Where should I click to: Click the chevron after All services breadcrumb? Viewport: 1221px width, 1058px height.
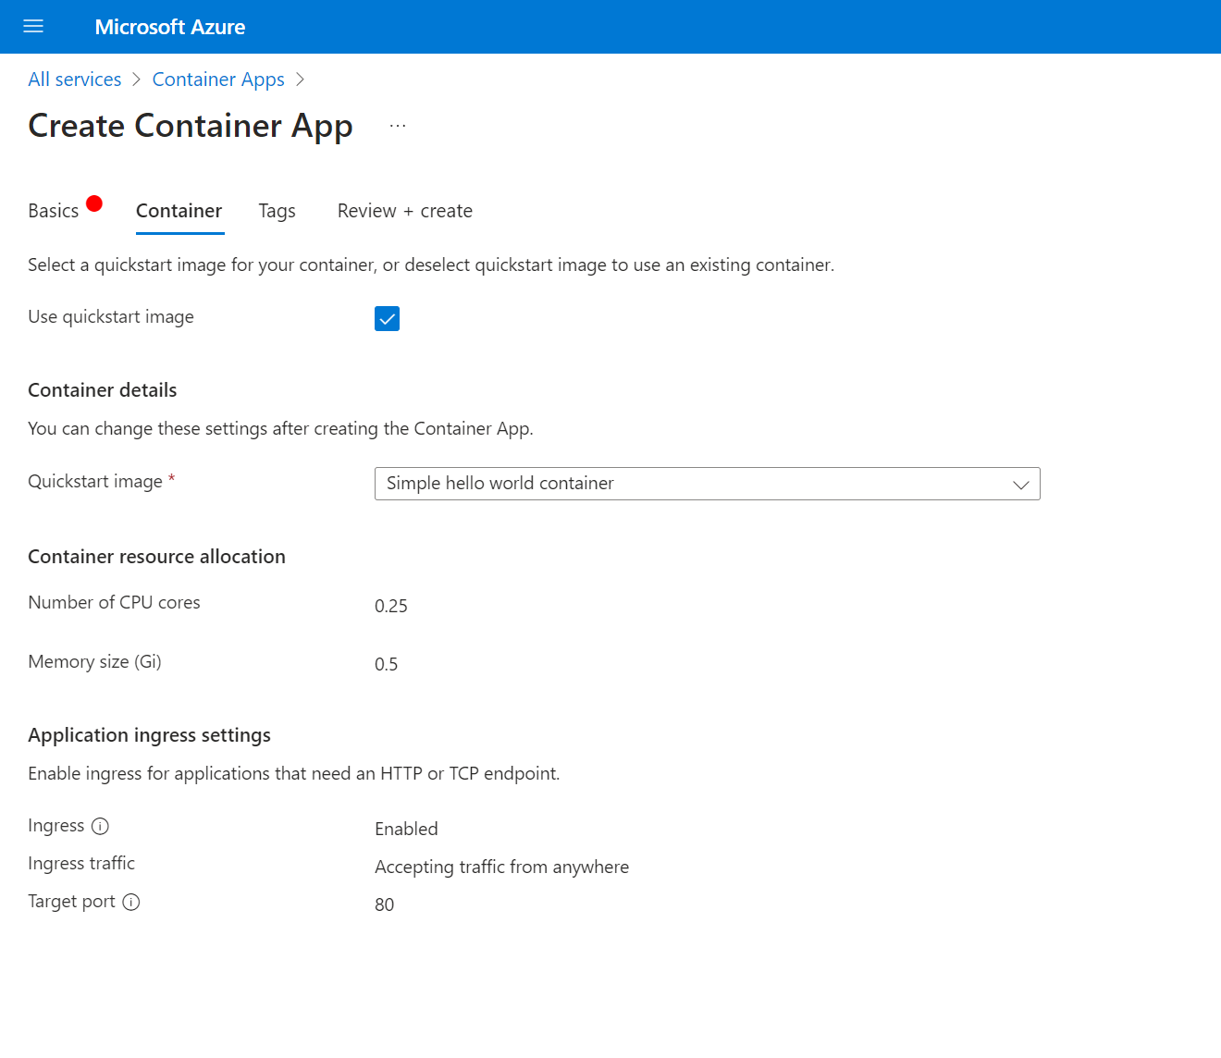pos(137,80)
